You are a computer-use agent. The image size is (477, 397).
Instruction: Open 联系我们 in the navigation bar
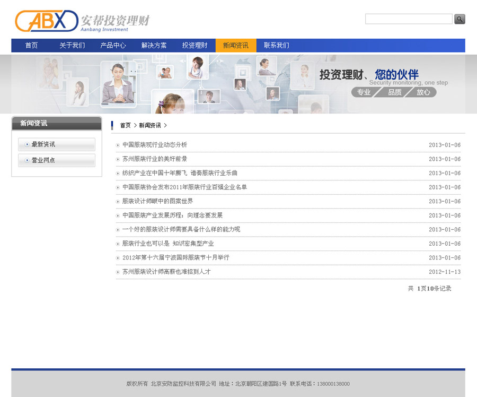pyautogui.click(x=277, y=46)
